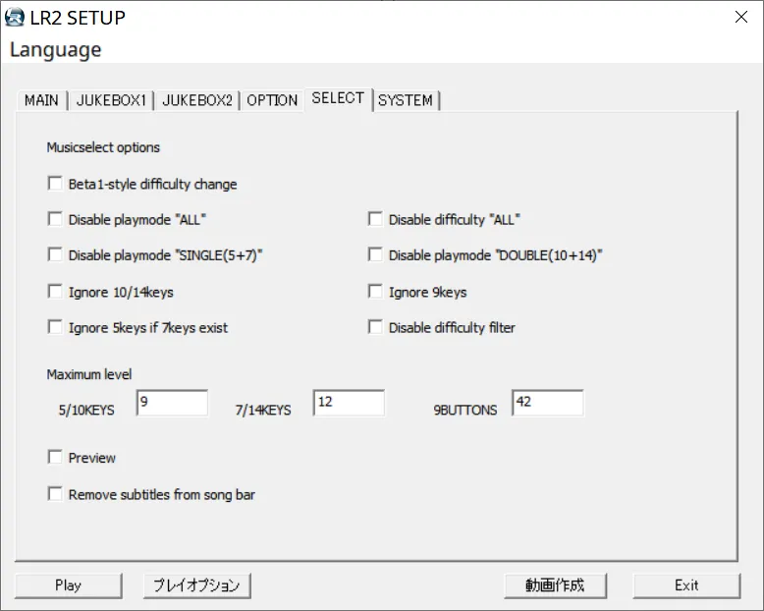Open プレイオプション button
The width and height of the screenshot is (764, 611).
196,585
